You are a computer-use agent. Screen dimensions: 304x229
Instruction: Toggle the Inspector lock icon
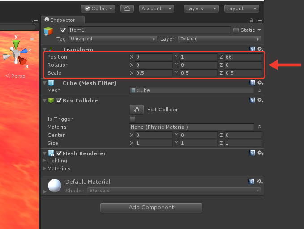click(x=251, y=21)
